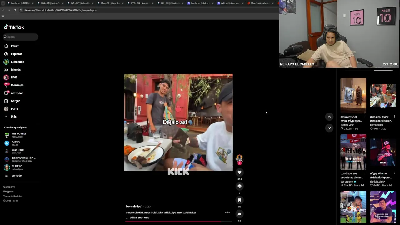Click browser forward arrow

9,10
